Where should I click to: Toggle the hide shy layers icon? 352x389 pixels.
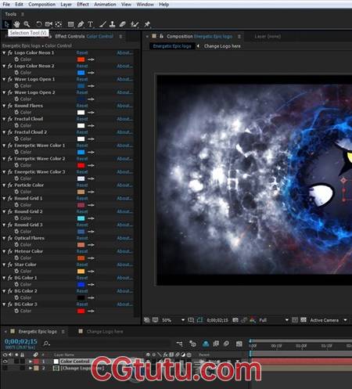pos(206,344)
